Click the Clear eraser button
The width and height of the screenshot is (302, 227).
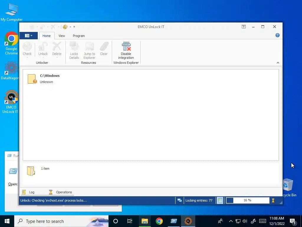tap(104, 49)
